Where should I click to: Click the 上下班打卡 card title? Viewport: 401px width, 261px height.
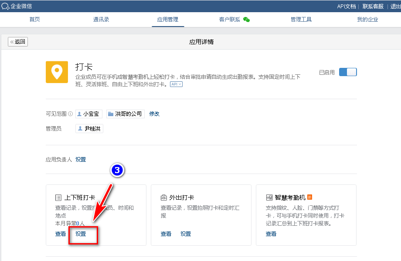tap(79, 197)
